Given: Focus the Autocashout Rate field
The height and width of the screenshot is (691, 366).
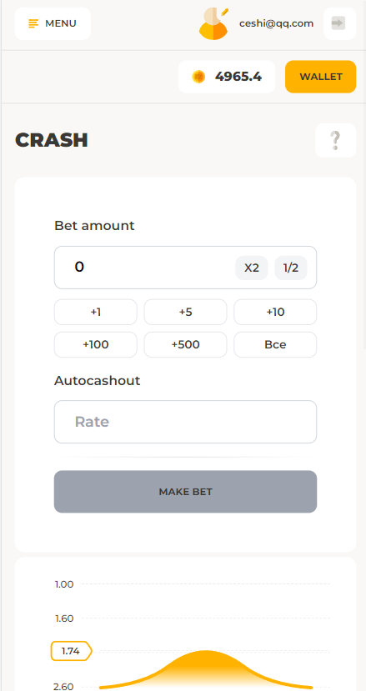Looking at the screenshot, I should [185, 422].
